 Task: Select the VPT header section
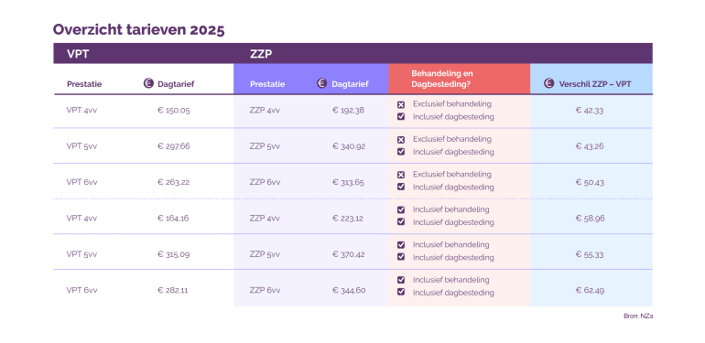[x=144, y=53]
